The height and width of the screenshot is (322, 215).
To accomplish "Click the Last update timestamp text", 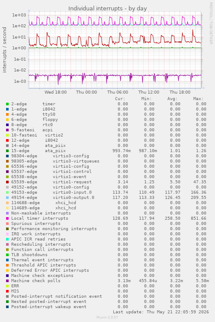I will coord(161,312).
